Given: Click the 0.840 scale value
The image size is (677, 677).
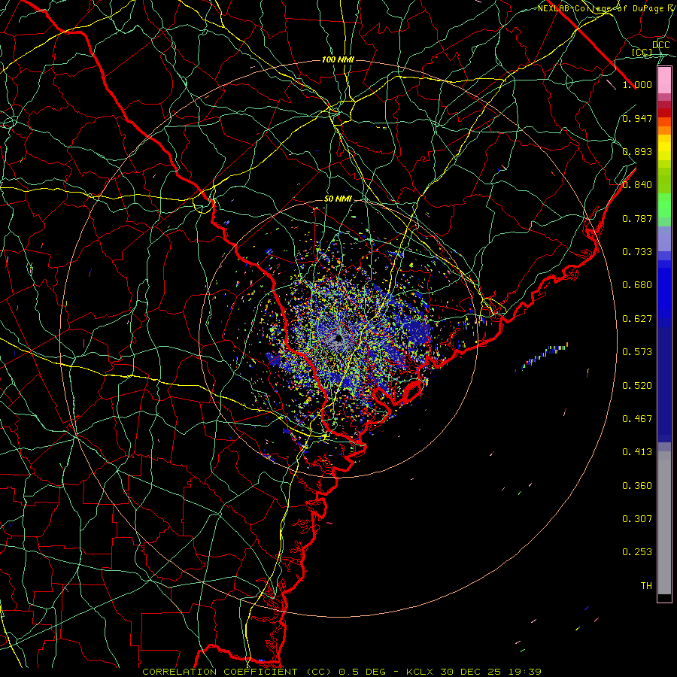Looking at the screenshot, I should (637, 185).
